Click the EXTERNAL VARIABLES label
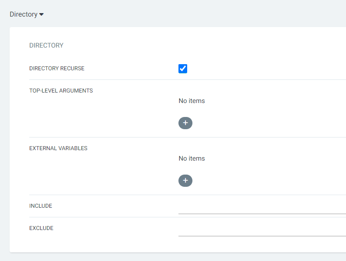Viewport: 346px width, 261px height. pyautogui.click(x=58, y=148)
